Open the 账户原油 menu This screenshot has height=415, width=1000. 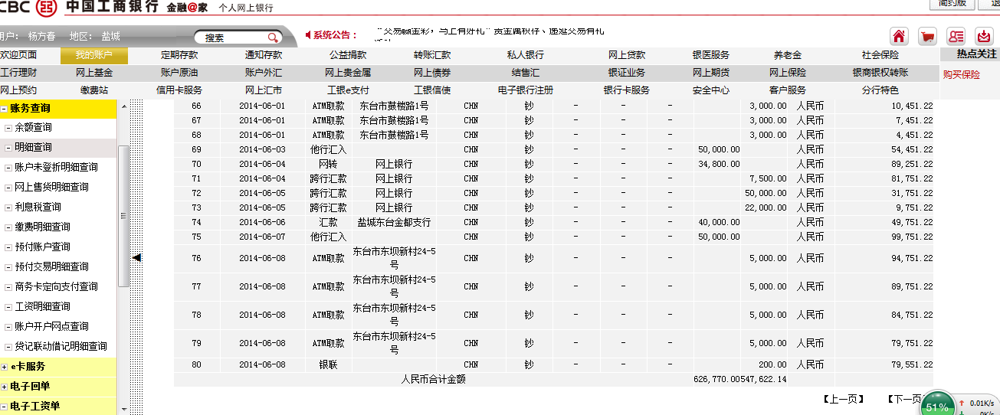[x=179, y=73]
